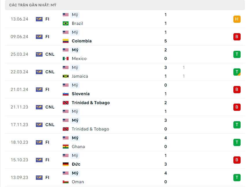Click the Mexico flag icon

point(66,59)
